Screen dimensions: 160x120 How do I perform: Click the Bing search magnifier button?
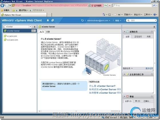[x=154, y=5]
